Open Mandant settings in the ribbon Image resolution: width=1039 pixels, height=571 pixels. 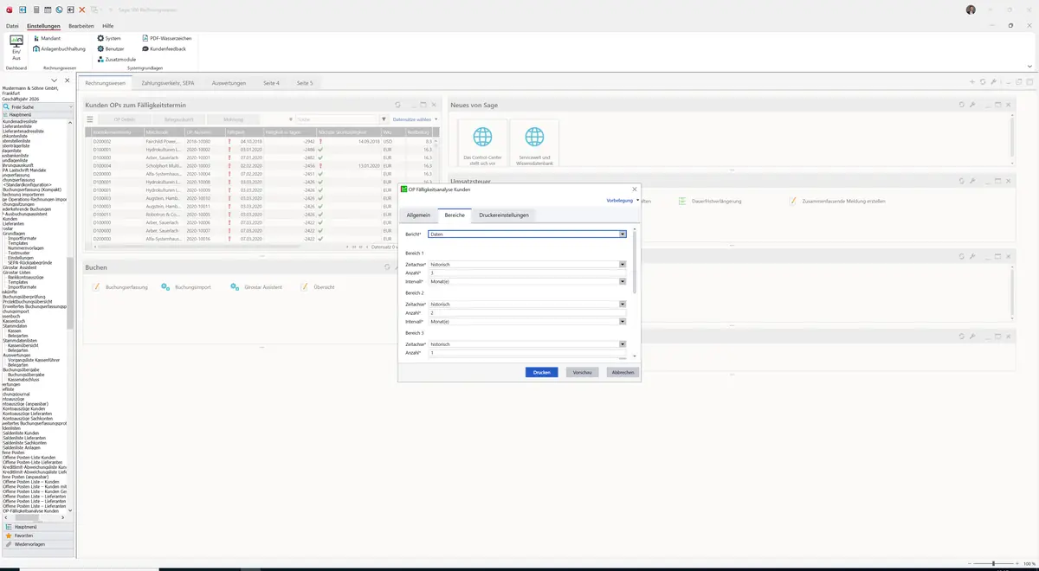[46, 38]
